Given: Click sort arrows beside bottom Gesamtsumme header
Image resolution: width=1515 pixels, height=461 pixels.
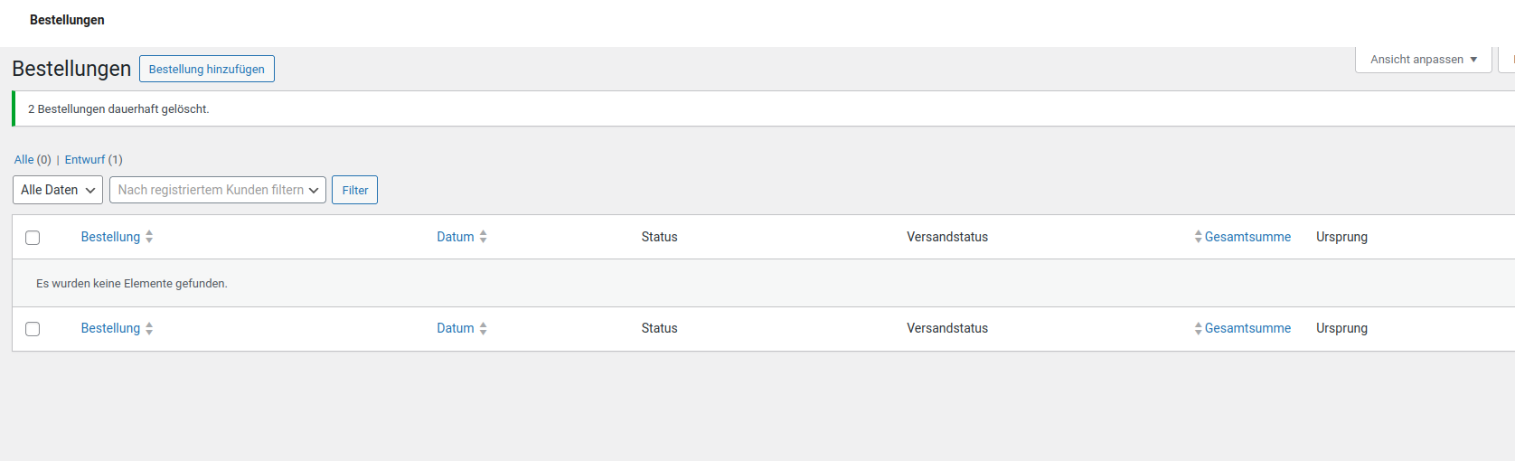Looking at the screenshot, I should [1198, 328].
